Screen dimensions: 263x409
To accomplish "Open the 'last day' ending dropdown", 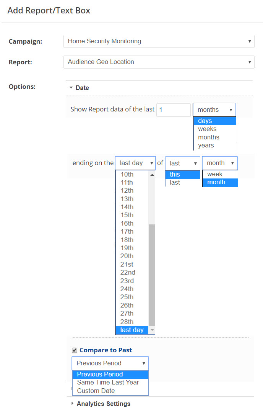I will click(135, 163).
